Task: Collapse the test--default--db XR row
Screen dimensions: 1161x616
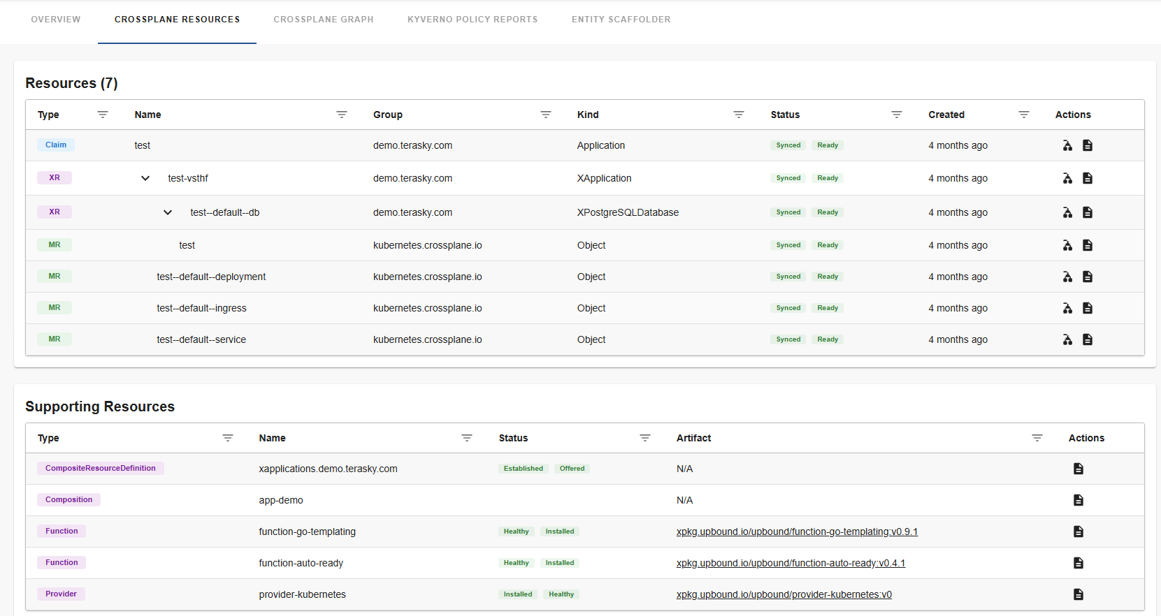Action: pyautogui.click(x=168, y=212)
